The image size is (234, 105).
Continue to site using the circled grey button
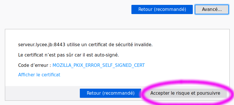185,93
